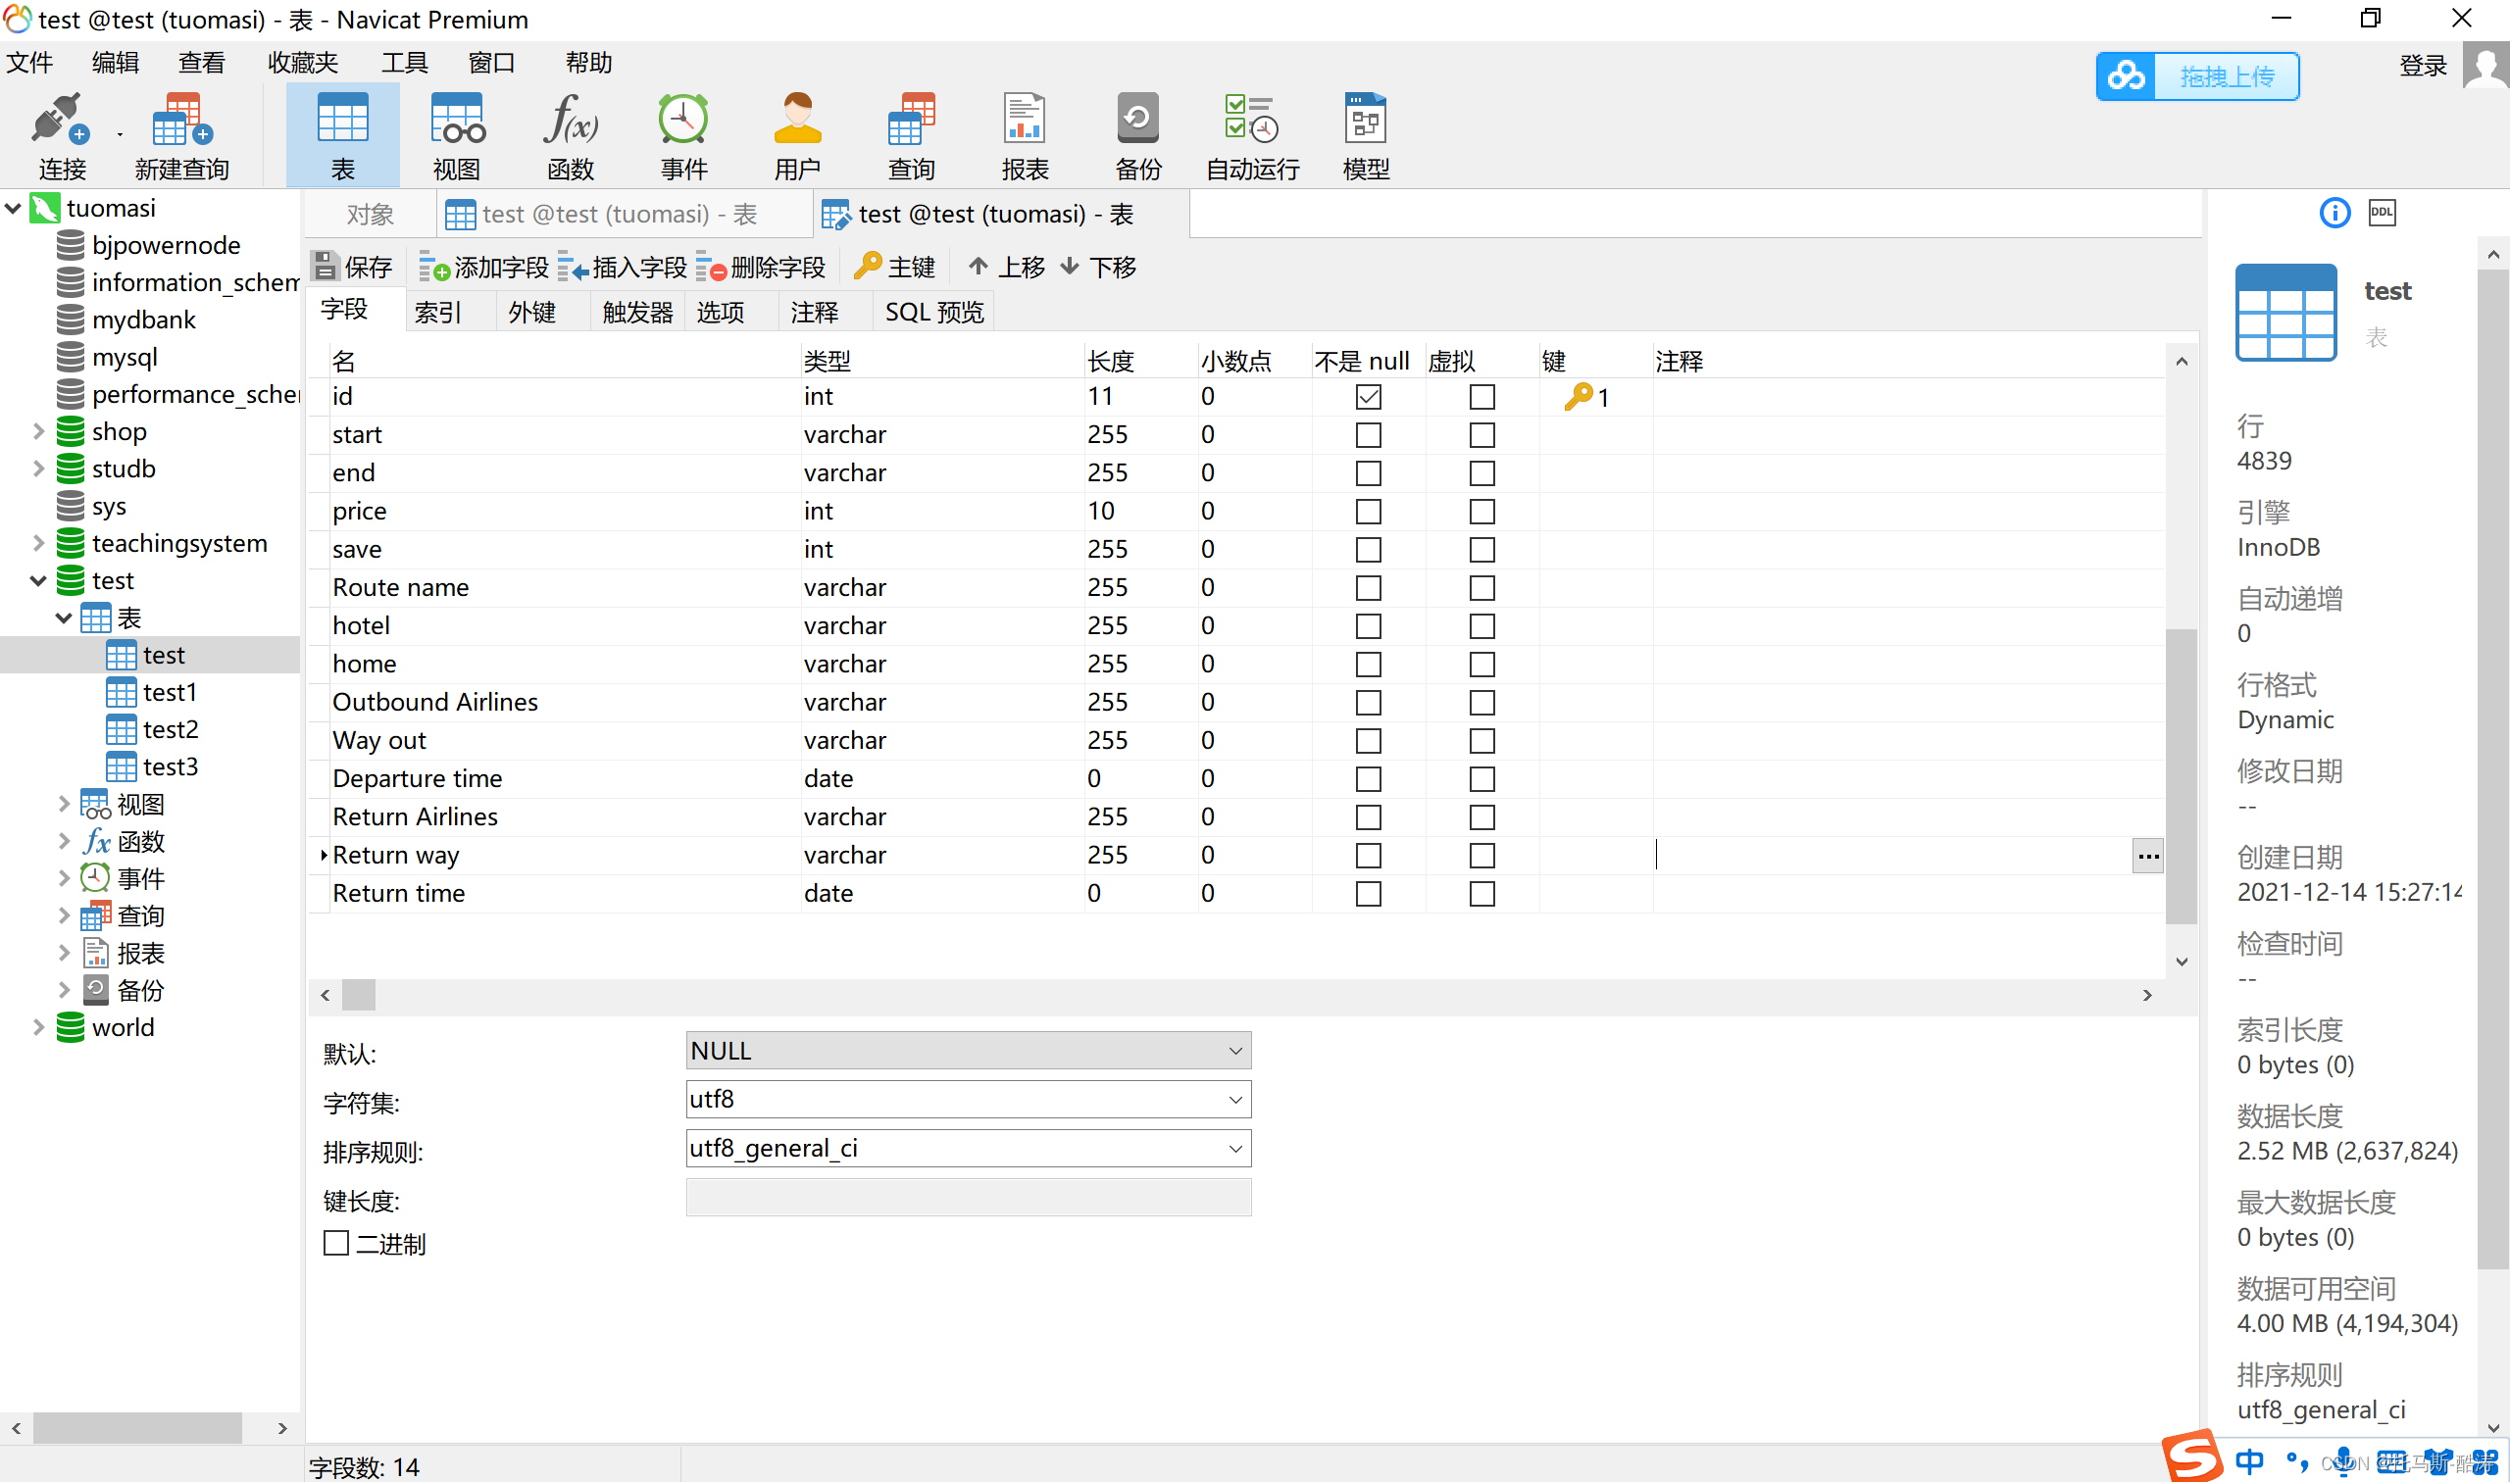This screenshot has width=2510, height=1482.
Task: Open the 字符集 utf8 dropdown
Action: click(1235, 1100)
